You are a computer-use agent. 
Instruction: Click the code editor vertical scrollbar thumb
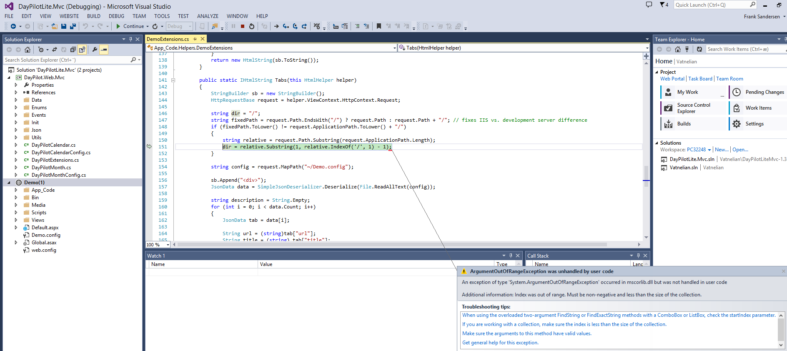tap(646, 176)
